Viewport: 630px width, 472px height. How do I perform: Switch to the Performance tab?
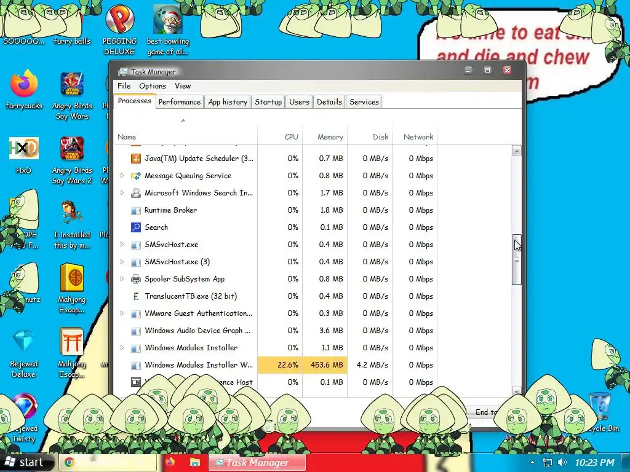pos(179,102)
